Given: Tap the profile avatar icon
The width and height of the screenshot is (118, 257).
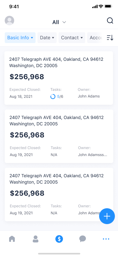Looking at the screenshot, I should click(x=9, y=21).
